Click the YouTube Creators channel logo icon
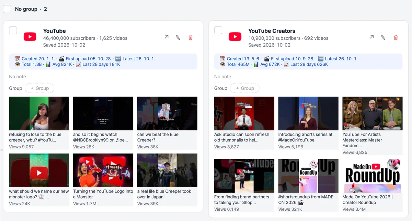The height and width of the screenshot is (221, 412). point(235,37)
